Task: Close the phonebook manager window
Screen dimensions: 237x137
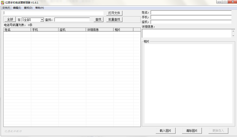Action: tap(233, 2)
